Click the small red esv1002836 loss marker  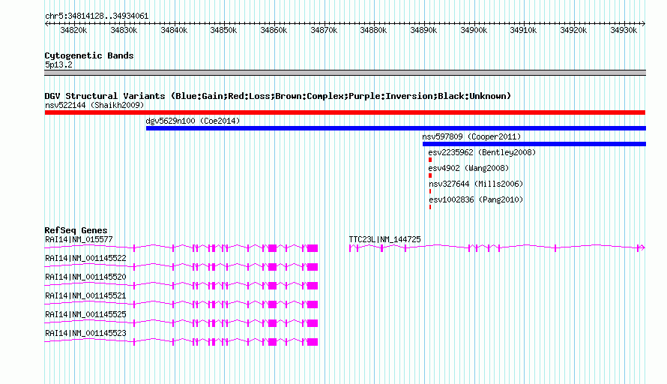point(430,207)
